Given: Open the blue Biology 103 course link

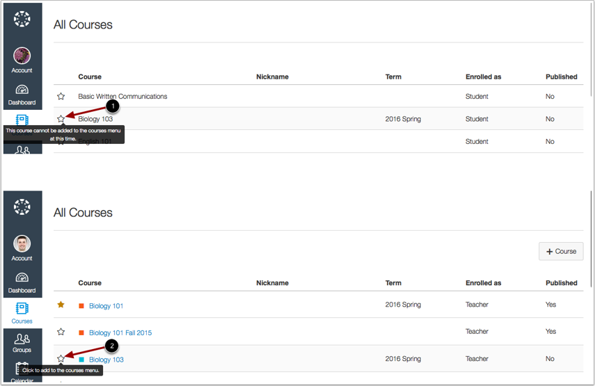Looking at the screenshot, I should (106, 360).
